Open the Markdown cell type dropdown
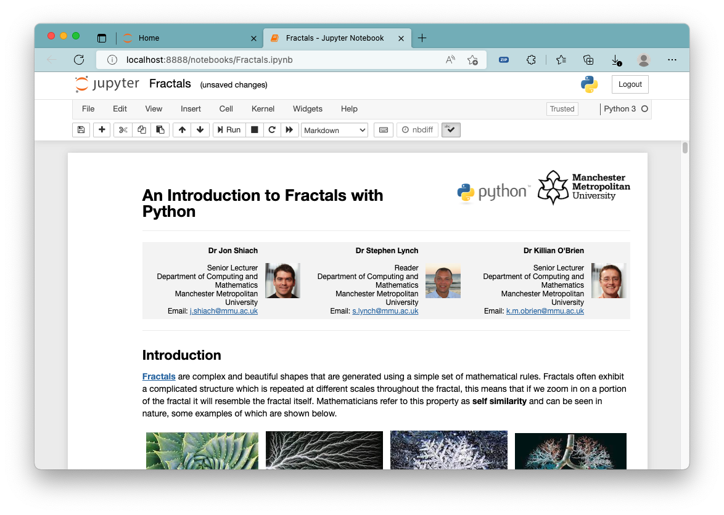724x515 pixels. point(334,130)
